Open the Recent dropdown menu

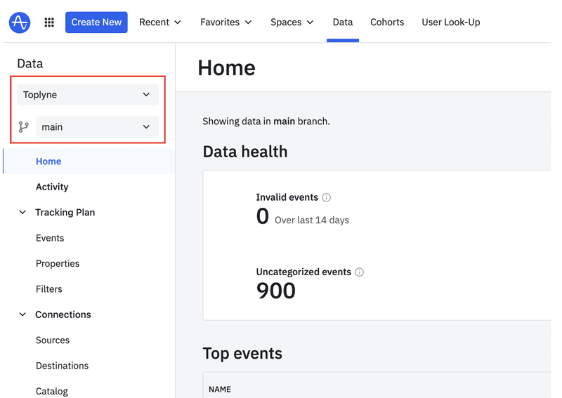click(160, 22)
